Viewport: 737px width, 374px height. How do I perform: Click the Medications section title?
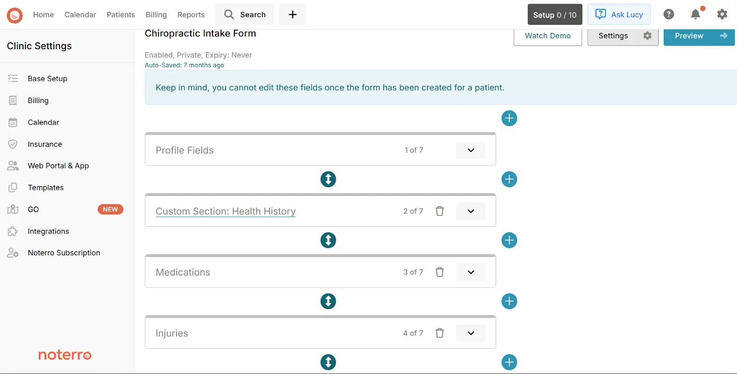click(x=183, y=272)
